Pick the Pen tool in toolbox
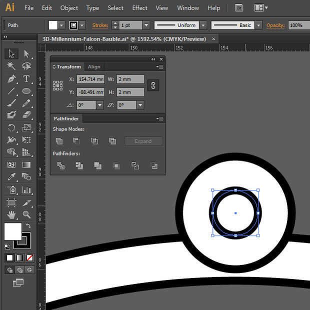The height and width of the screenshot is (310, 310). (11, 79)
